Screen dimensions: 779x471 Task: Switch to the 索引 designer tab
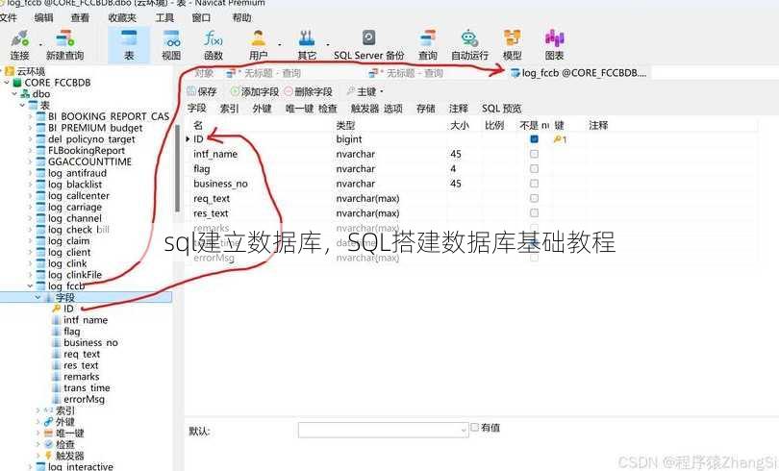click(x=229, y=109)
